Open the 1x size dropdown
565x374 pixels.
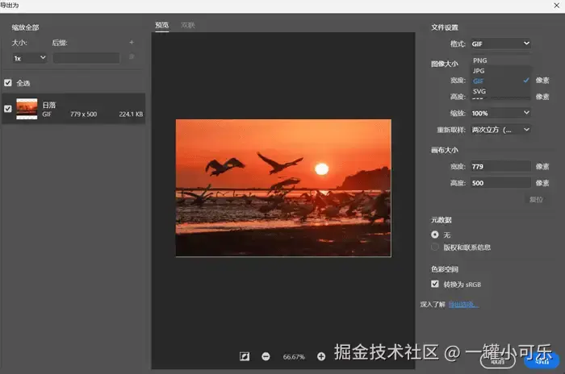(30, 58)
